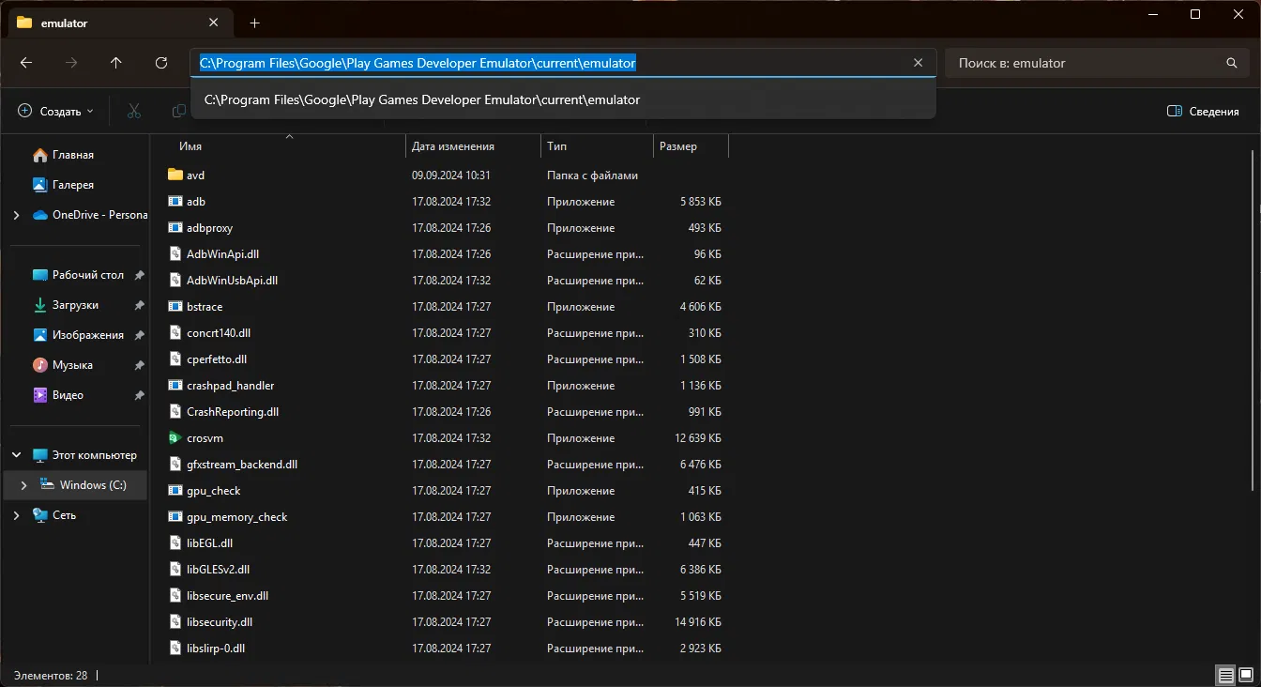Sort files by Размер column
The image size is (1261, 687).
pos(678,146)
